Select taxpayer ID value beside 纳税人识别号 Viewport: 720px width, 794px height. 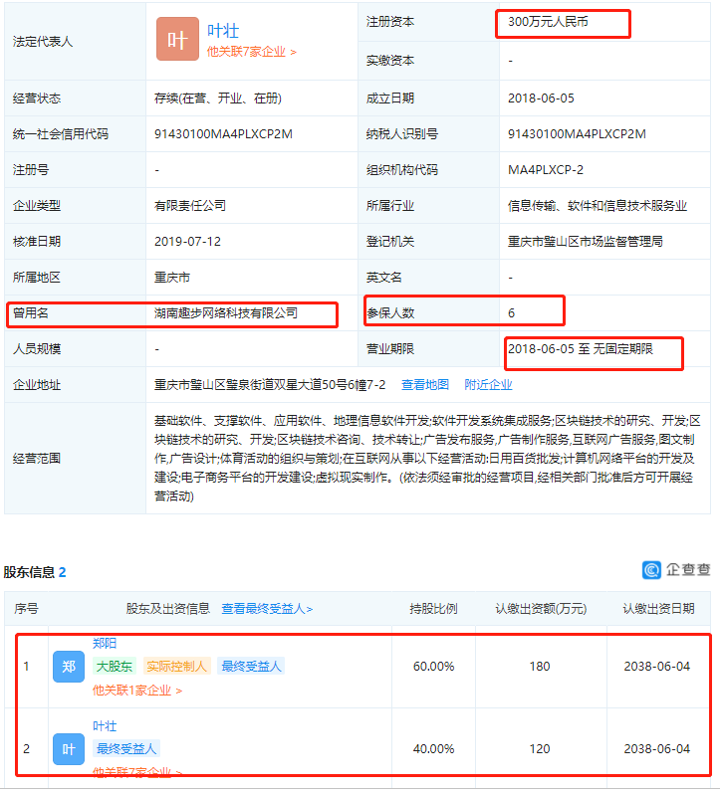[x=577, y=134]
